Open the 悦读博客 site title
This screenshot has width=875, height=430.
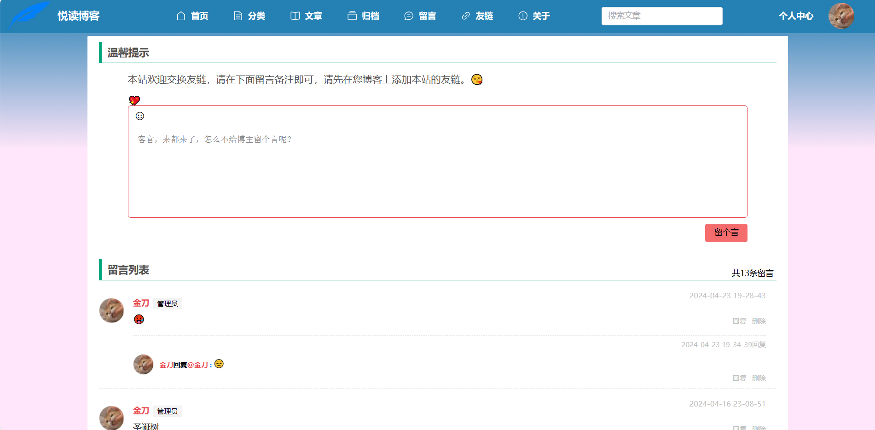pyautogui.click(x=79, y=16)
